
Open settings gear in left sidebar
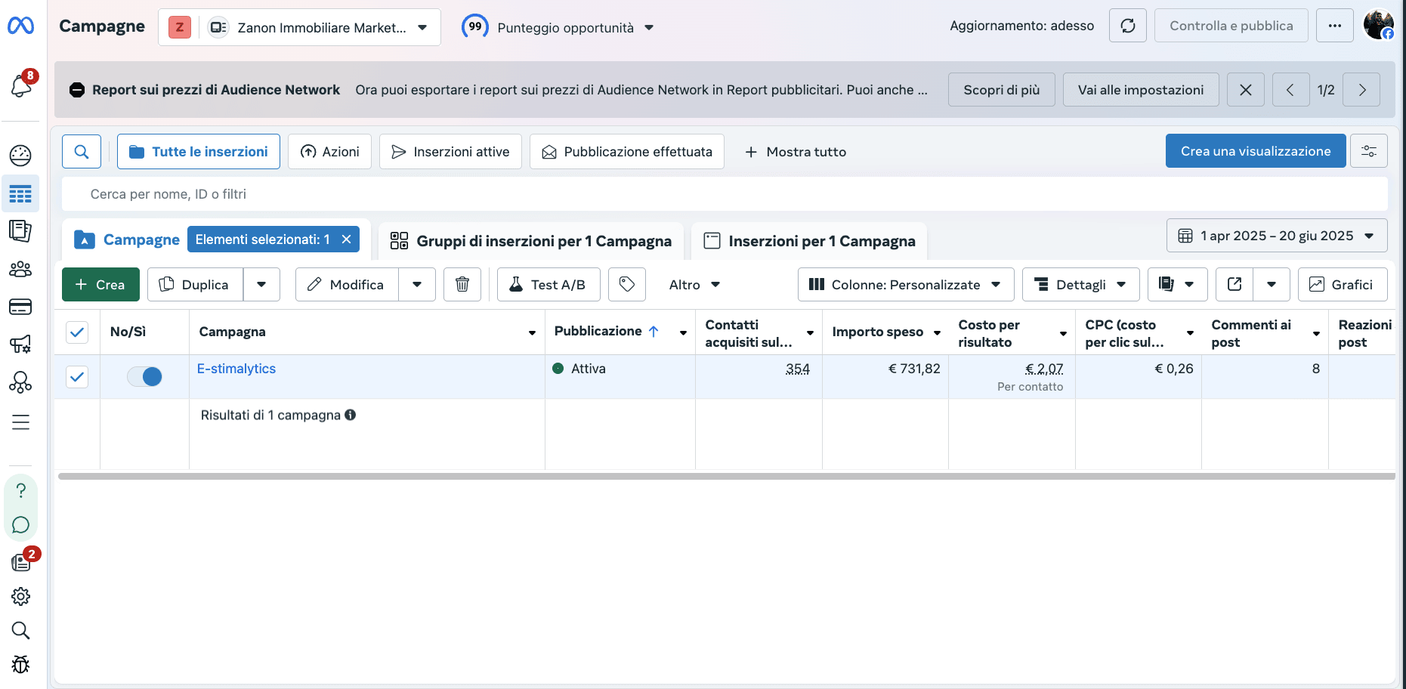pyautogui.click(x=20, y=596)
